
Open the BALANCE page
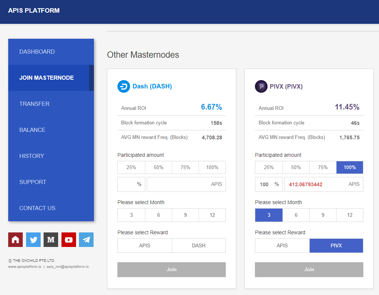coord(51,130)
